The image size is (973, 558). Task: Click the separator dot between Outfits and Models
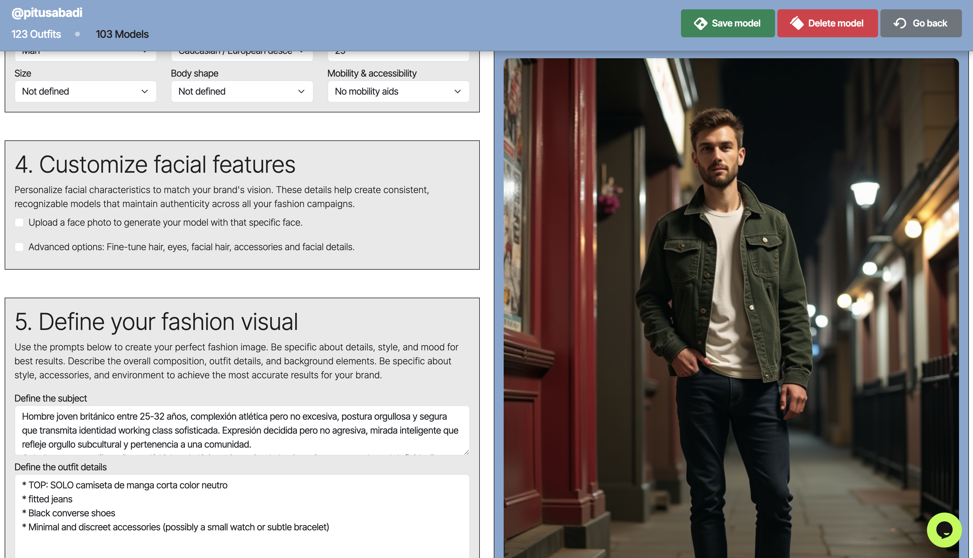[x=77, y=34]
